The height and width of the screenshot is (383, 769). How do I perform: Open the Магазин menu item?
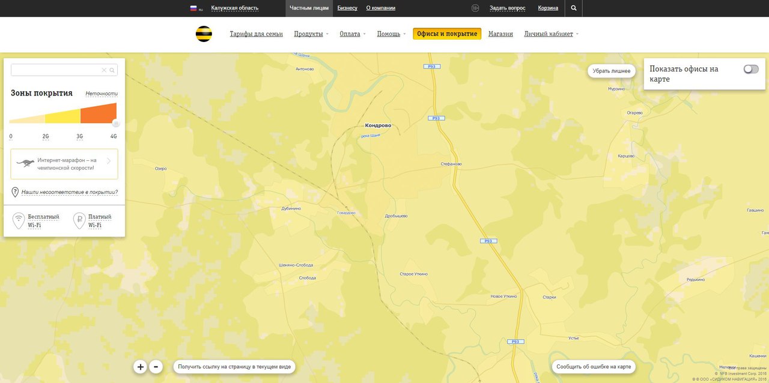click(x=500, y=34)
